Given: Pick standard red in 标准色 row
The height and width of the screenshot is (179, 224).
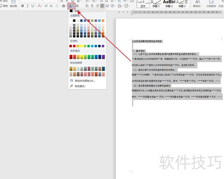Looking at the screenshot, I should (x=74, y=46).
